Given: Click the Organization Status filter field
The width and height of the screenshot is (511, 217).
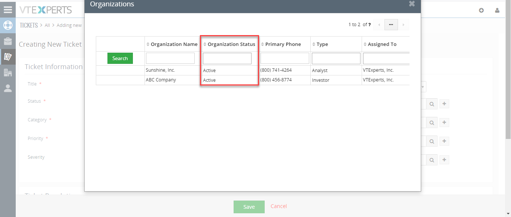Looking at the screenshot, I should [x=227, y=58].
